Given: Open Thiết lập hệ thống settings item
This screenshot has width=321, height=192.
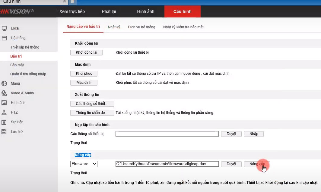Looking at the screenshot, I should (x=25, y=47).
